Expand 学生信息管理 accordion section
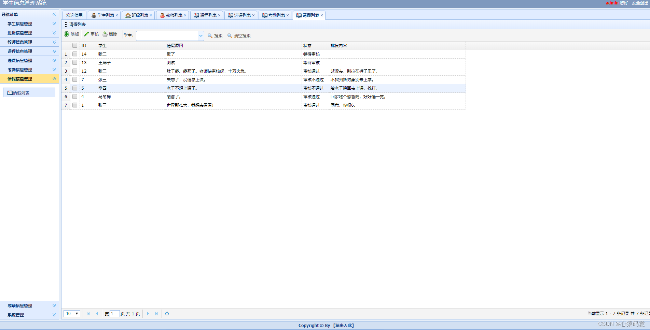 click(x=29, y=24)
